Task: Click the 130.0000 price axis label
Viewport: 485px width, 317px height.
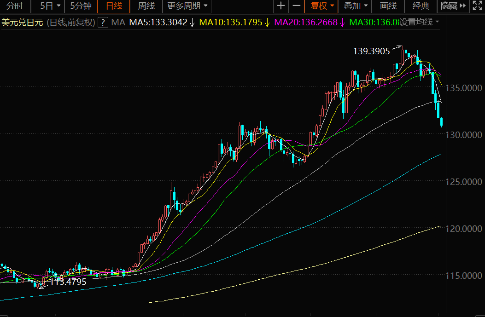Action: click(x=464, y=135)
